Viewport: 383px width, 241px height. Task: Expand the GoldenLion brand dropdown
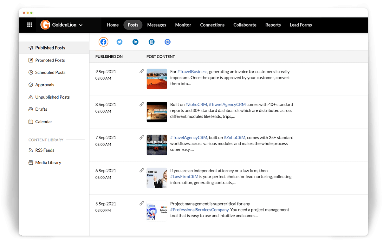(81, 25)
